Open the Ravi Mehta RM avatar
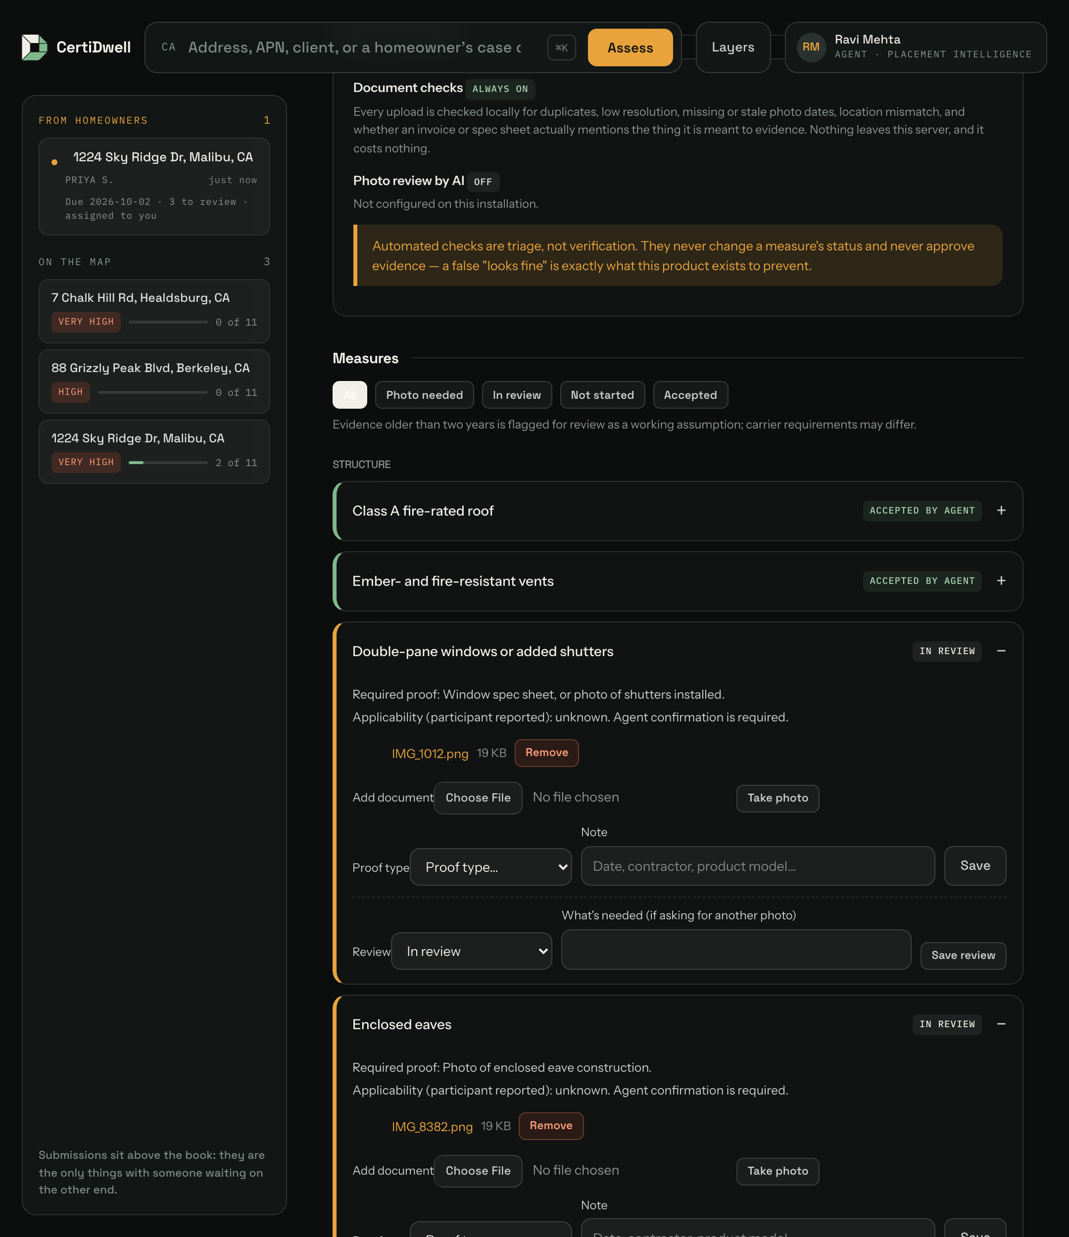Viewport: 1069px width, 1237px height. click(811, 47)
